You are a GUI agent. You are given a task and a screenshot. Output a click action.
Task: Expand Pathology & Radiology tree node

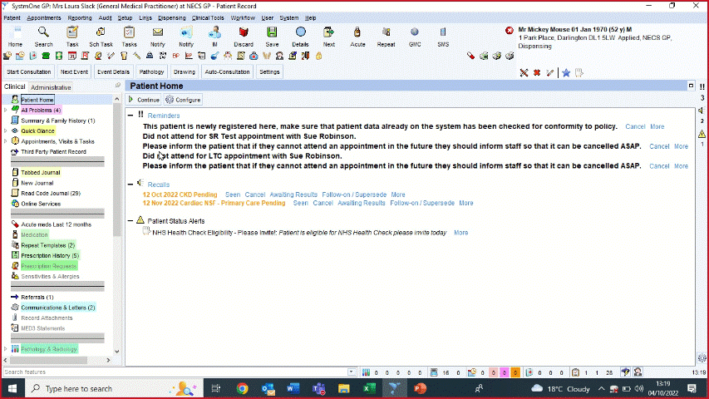click(x=6, y=349)
